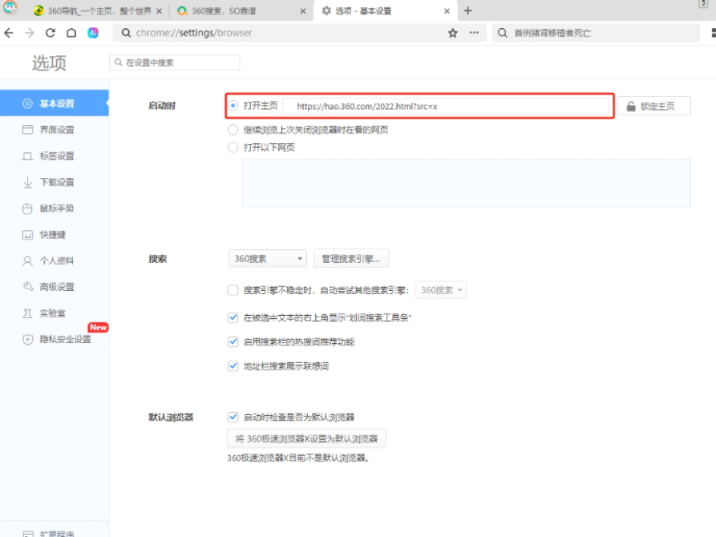Open 个人资料 in the sidebar
The height and width of the screenshot is (537, 716).
(x=55, y=260)
